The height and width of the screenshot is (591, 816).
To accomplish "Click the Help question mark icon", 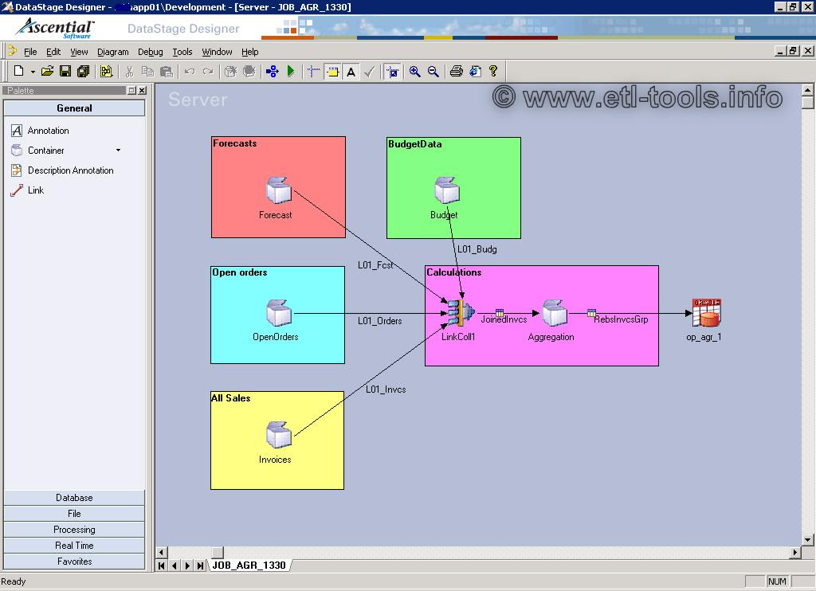I will tap(493, 71).
